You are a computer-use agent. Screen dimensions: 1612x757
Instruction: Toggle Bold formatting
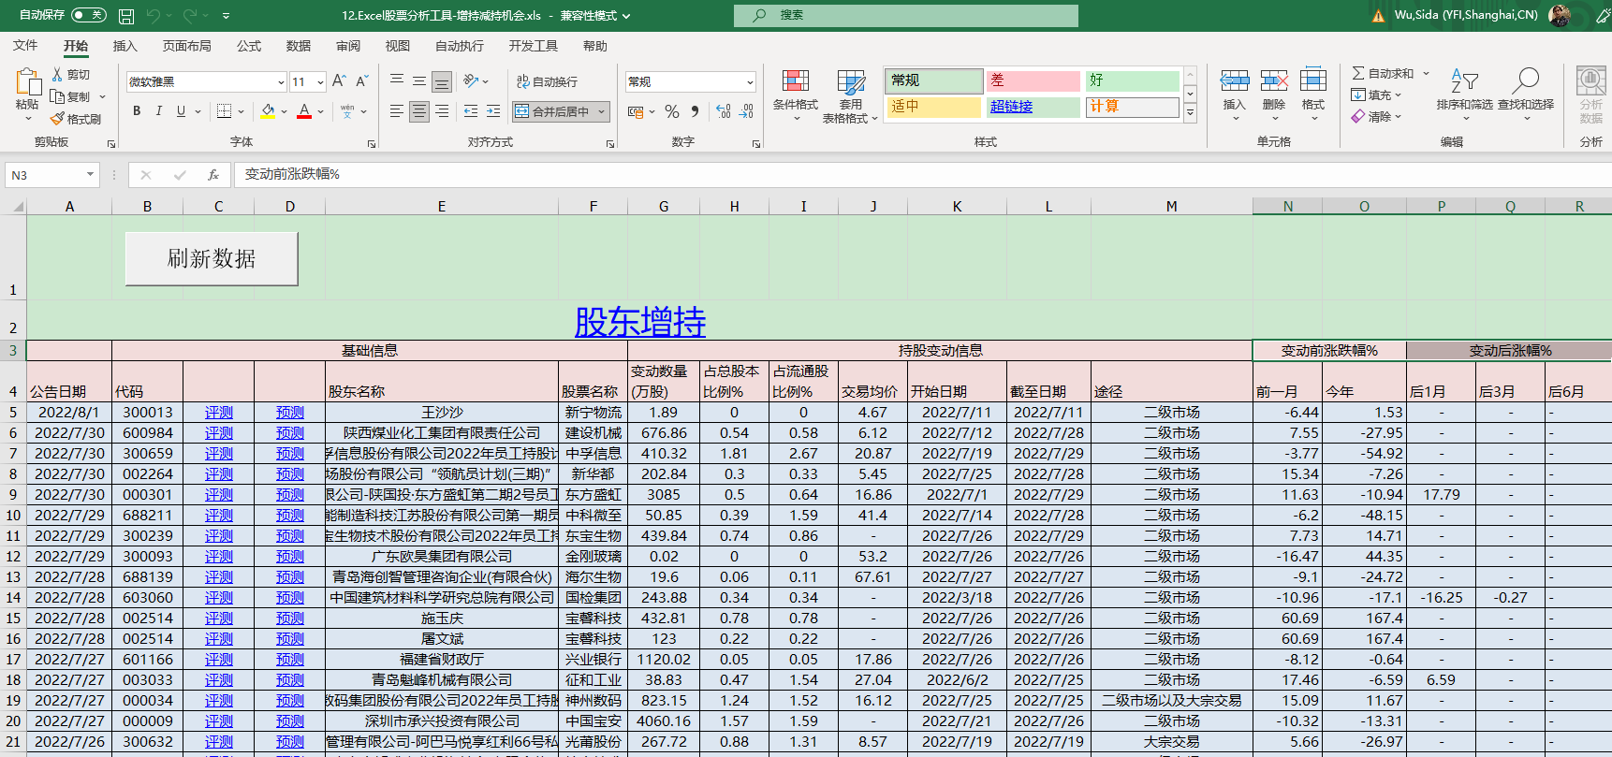coord(137,111)
